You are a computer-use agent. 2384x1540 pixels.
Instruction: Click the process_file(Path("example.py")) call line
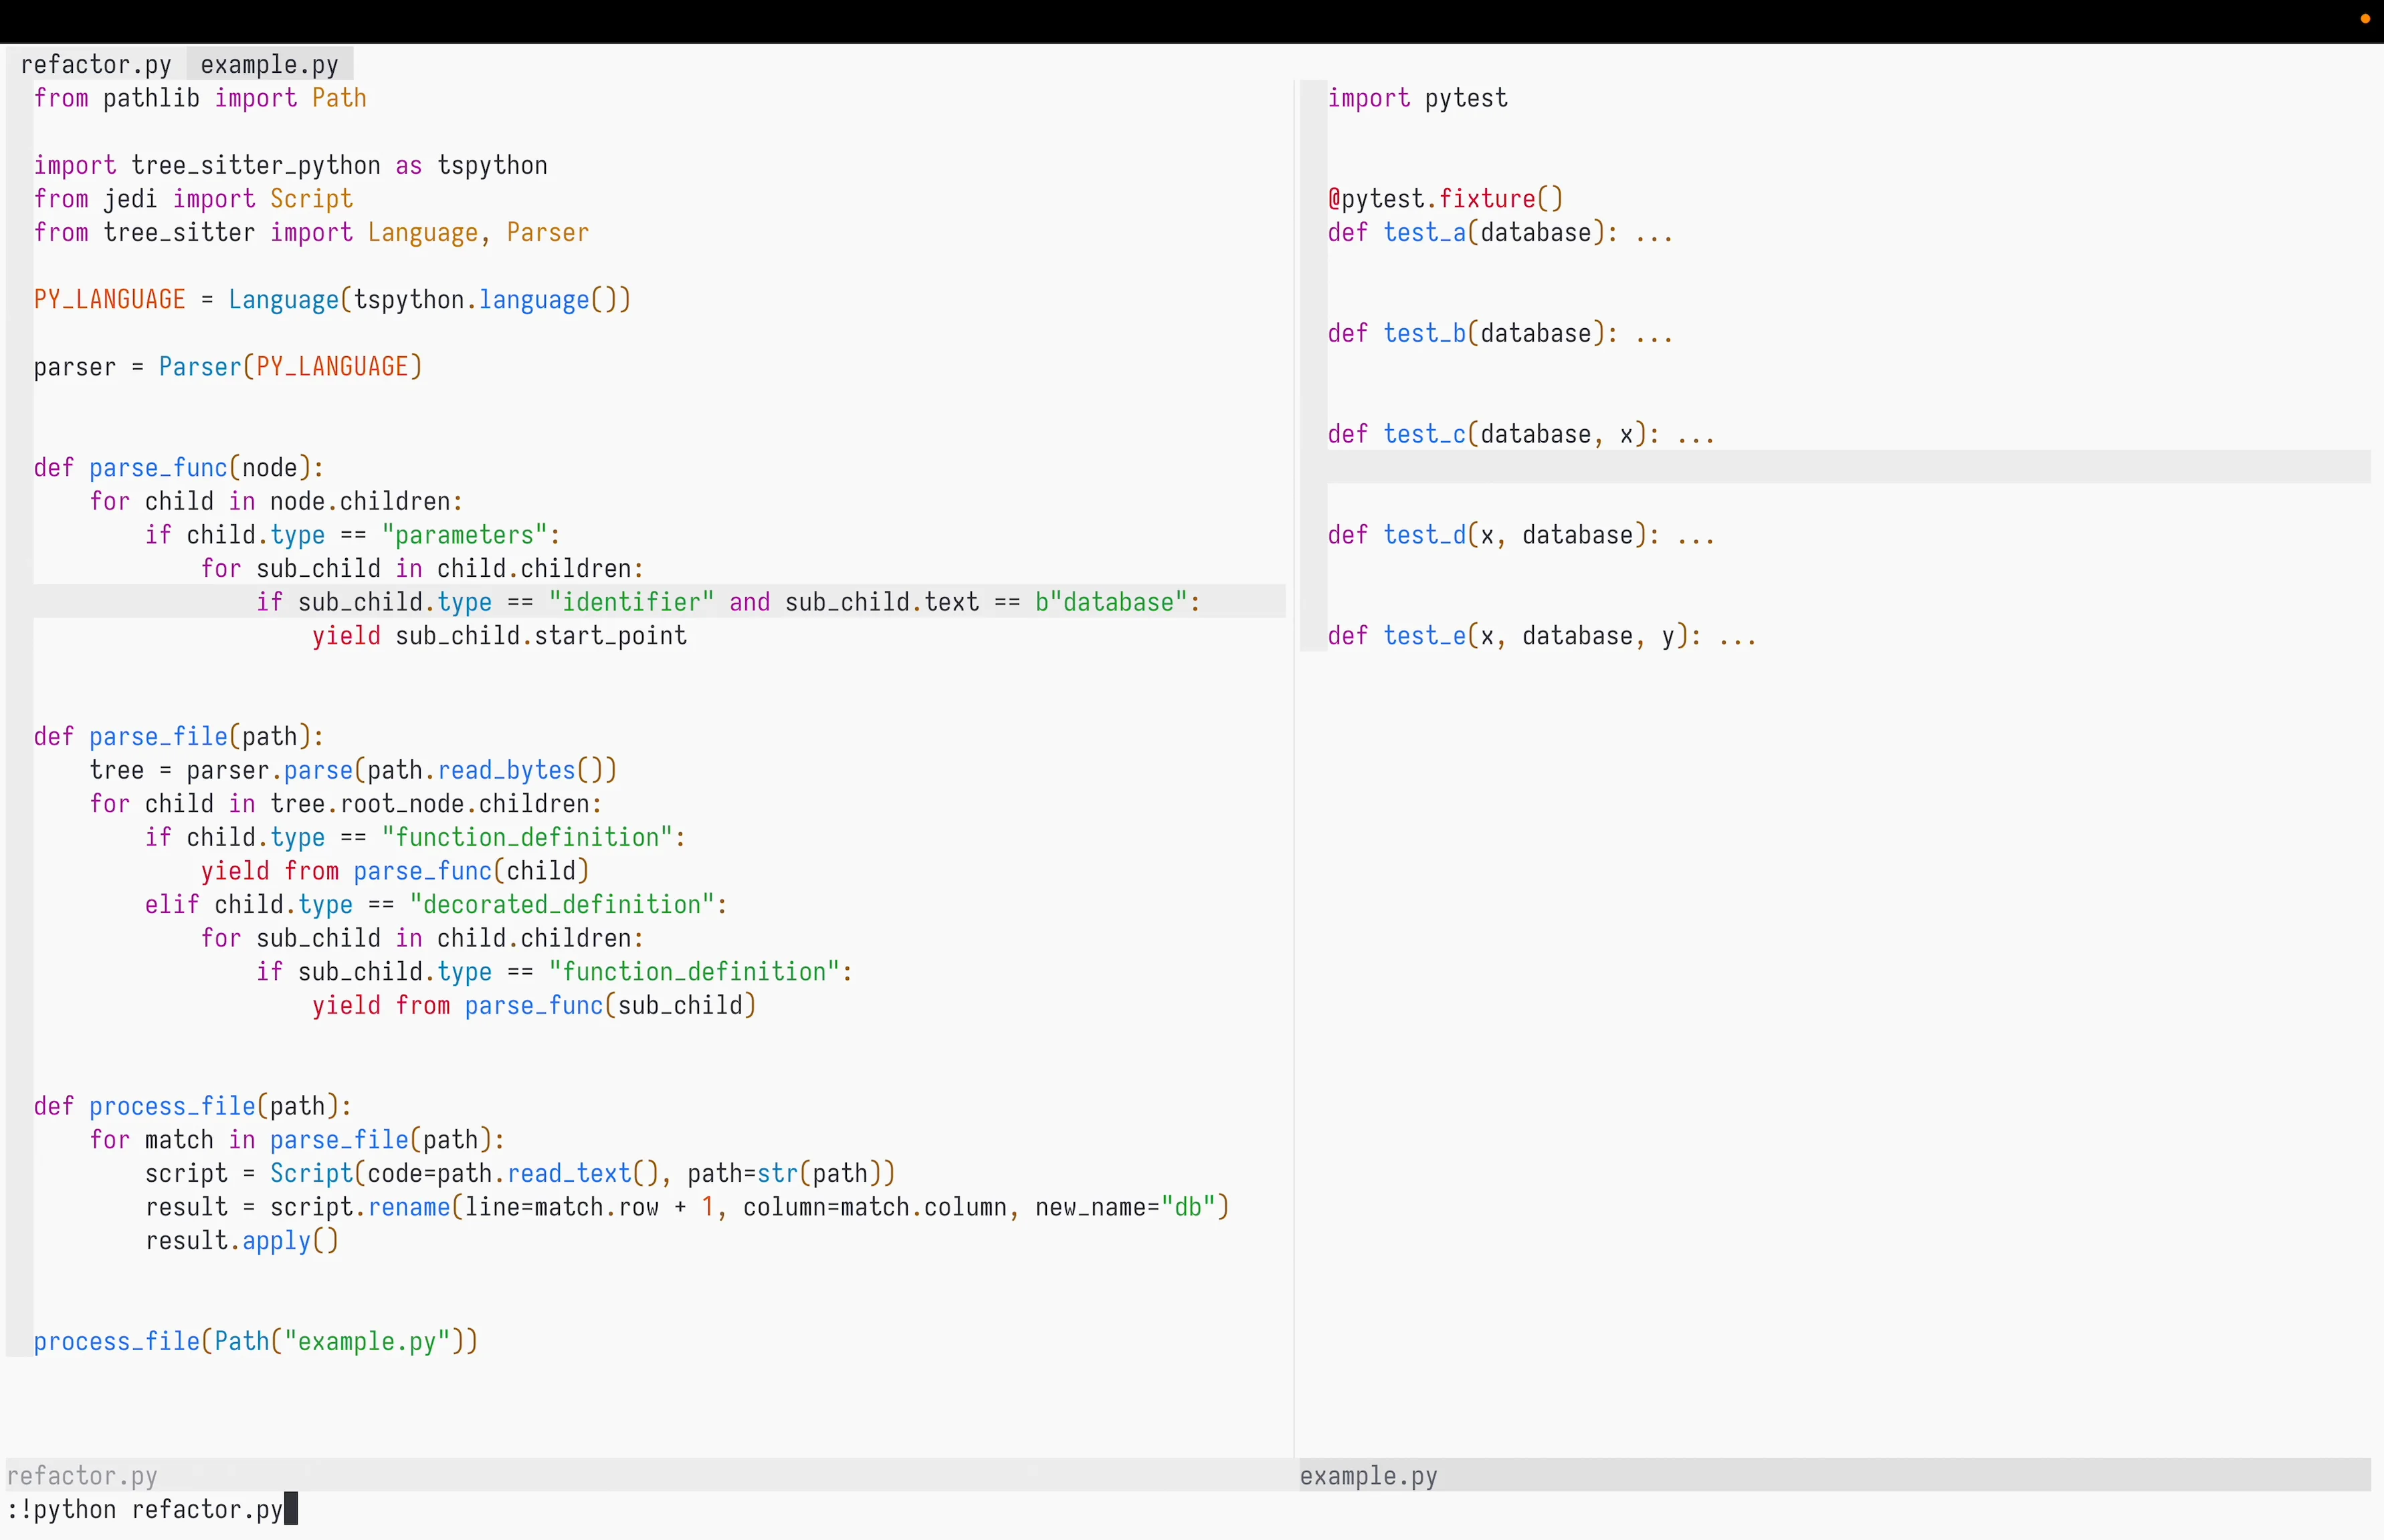[256, 1341]
